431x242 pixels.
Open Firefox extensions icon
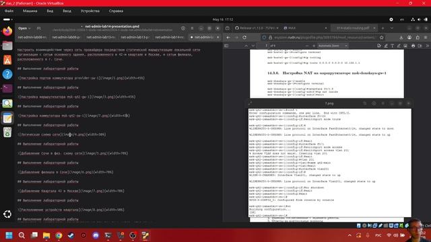coord(418,38)
